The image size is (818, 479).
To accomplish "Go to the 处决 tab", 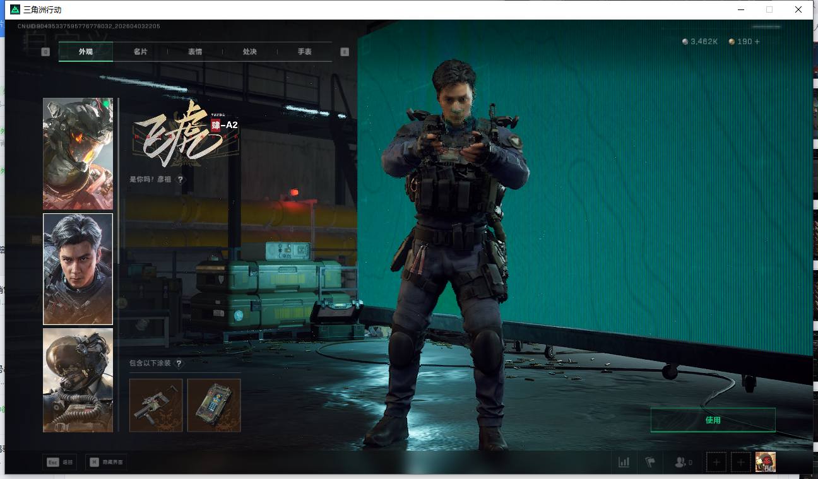I will pyautogui.click(x=250, y=52).
